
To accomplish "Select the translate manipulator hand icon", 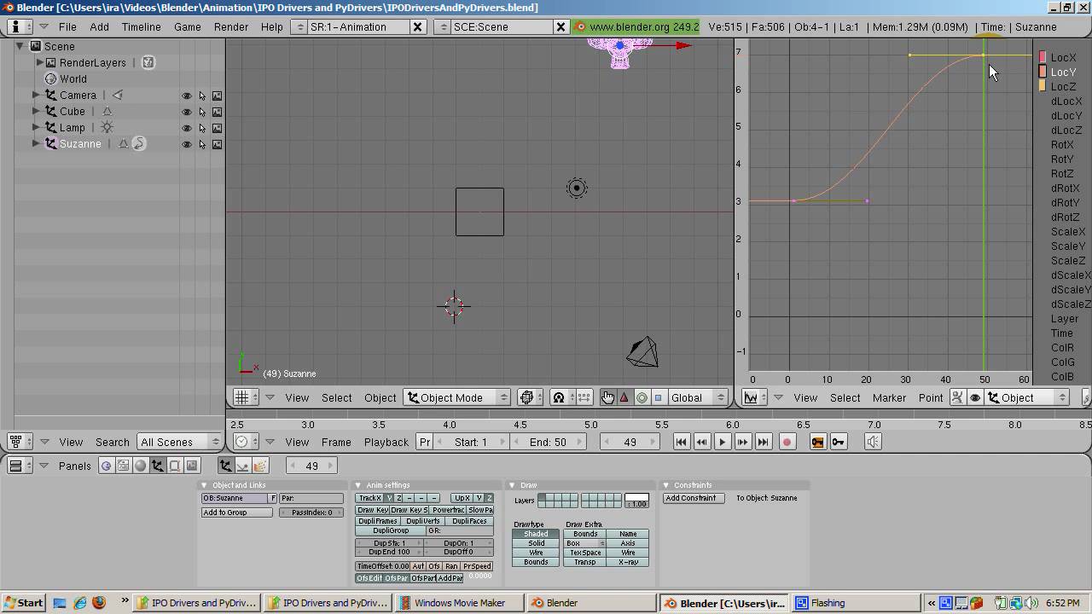I will (x=607, y=397).
